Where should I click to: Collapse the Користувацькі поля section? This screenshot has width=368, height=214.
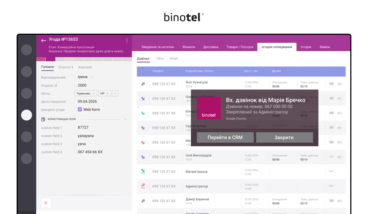coord(126,119)
